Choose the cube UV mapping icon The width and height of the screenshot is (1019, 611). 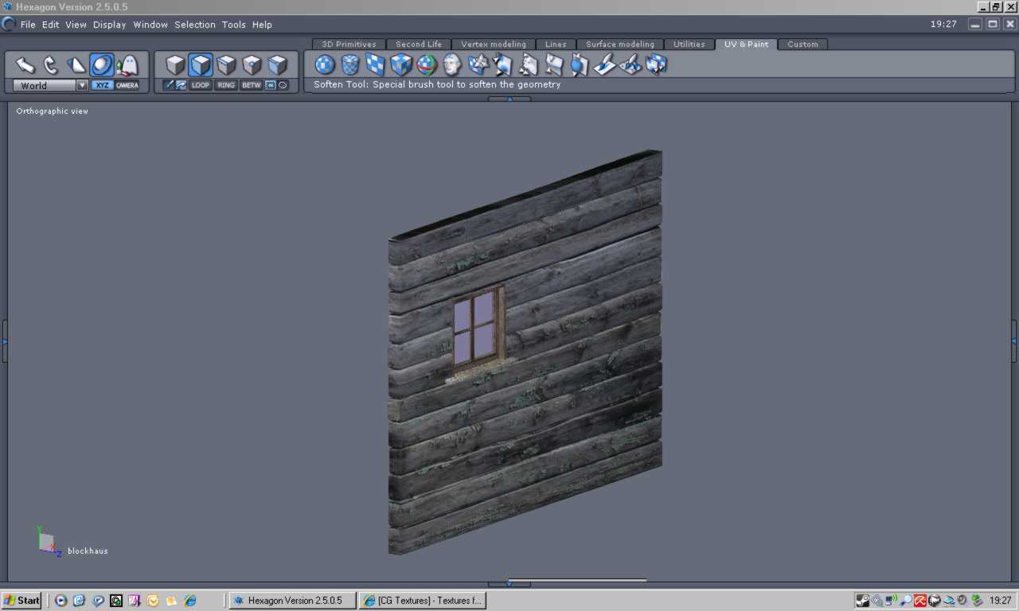point(401,64)
